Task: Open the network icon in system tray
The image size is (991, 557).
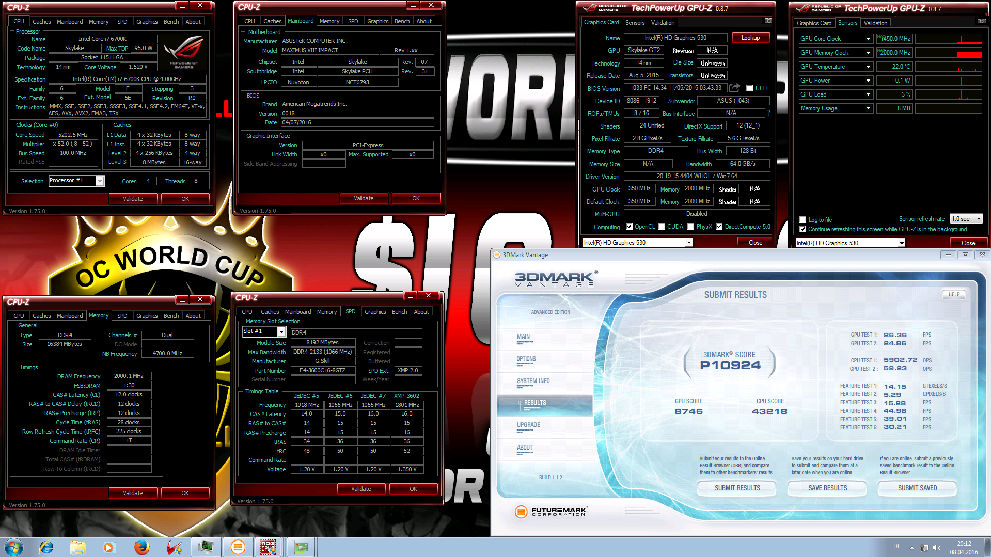Action: click(924, 547)
